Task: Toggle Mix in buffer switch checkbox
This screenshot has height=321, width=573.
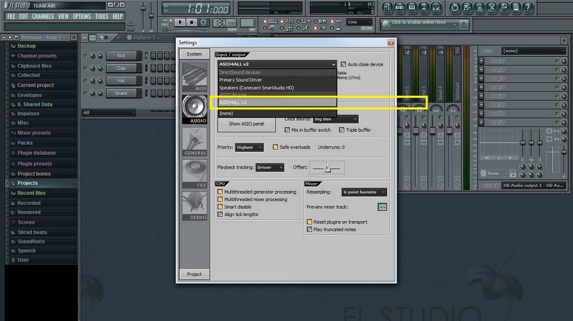Action: (x=287, y=130)
